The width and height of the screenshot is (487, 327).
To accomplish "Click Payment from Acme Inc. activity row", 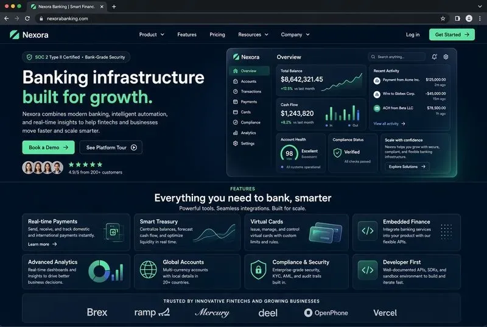I will pyautogui.click(x=410, y=82).
